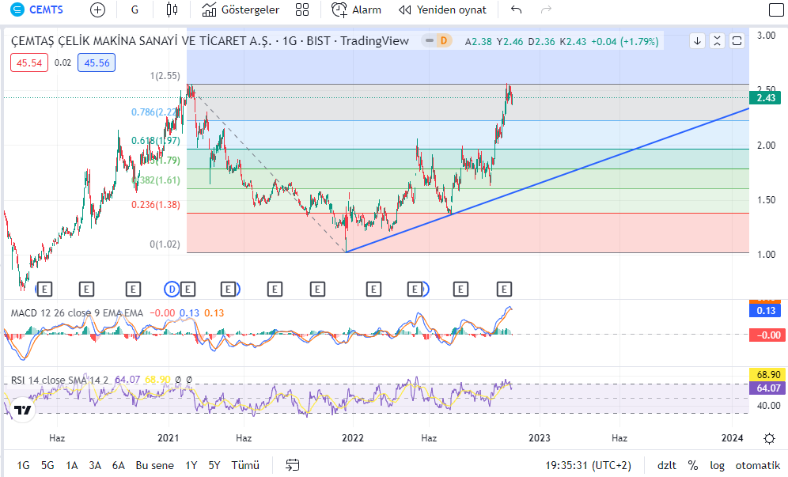Select the Fibonacci 0.786(2.22) level label
The image size is (788, 477).
coord(156,112)
